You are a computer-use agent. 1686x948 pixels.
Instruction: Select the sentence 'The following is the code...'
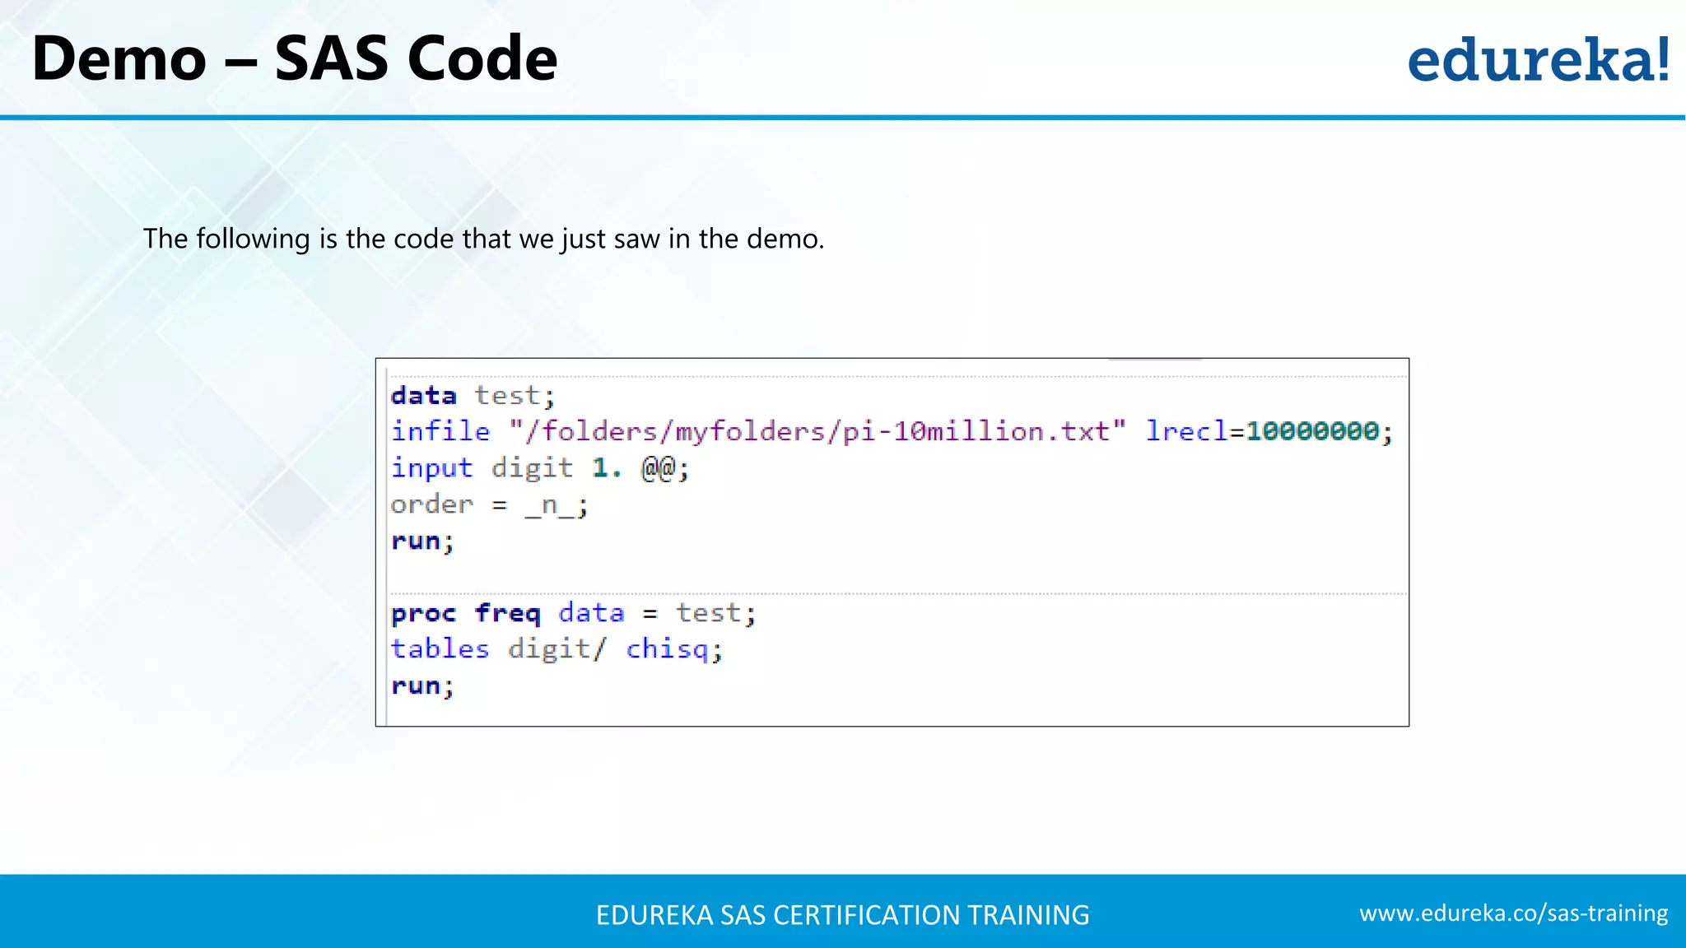(483, 239)
